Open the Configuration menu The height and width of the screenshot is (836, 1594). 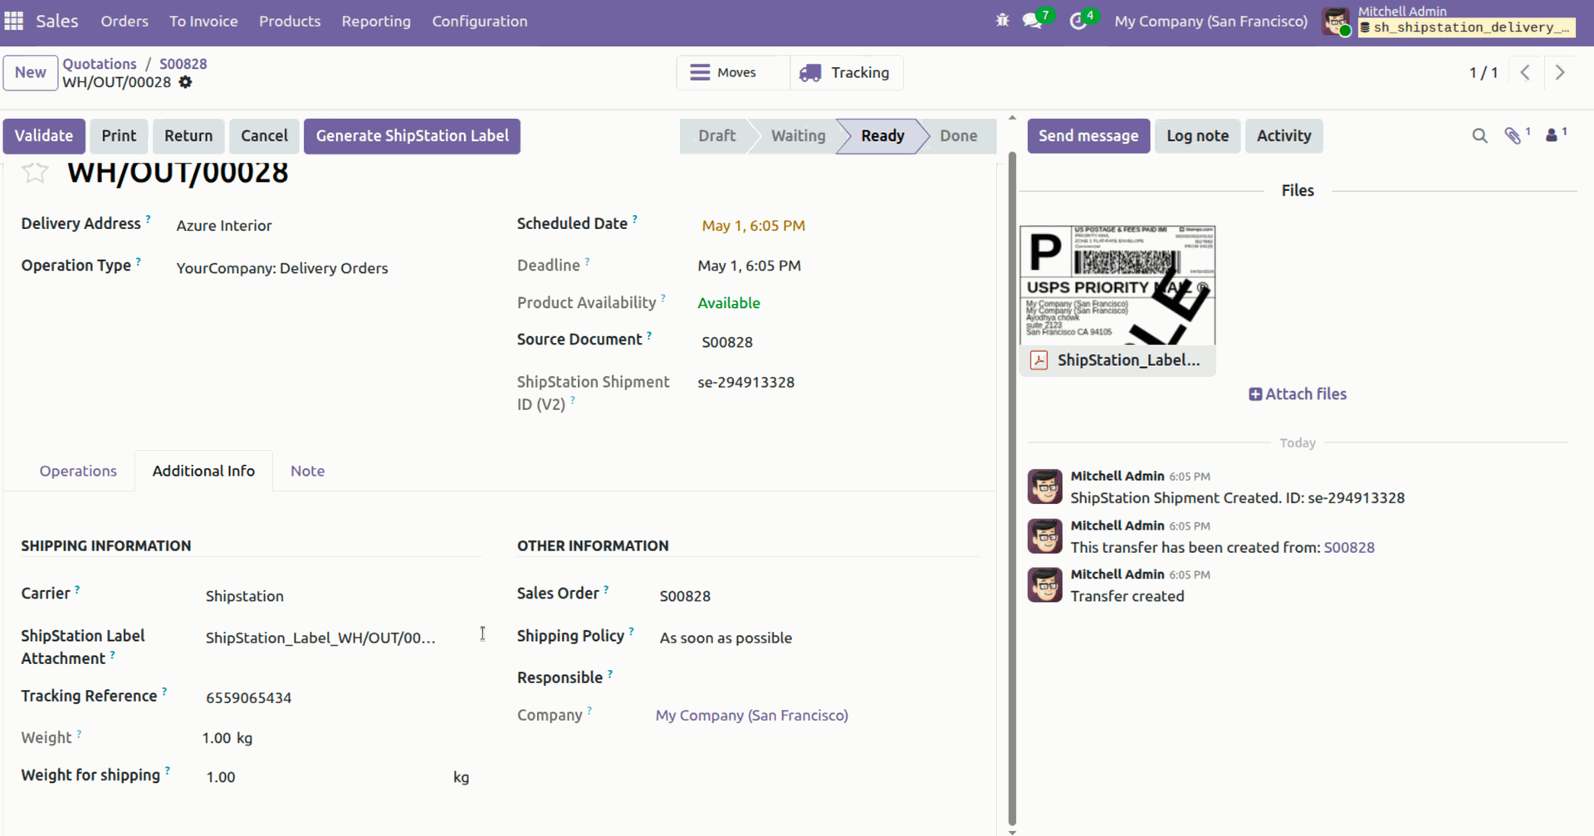pos(480,22)
